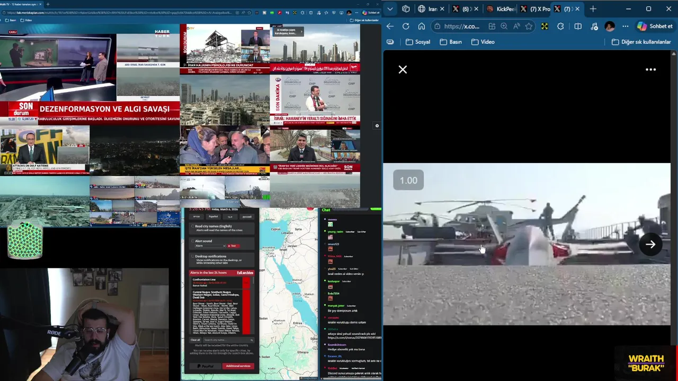Click chat user 'young_raiim'
The image size is (678, 381).
tap(335, 231)
